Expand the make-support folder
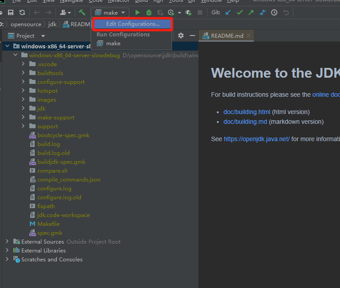 (x=23, y=117)
